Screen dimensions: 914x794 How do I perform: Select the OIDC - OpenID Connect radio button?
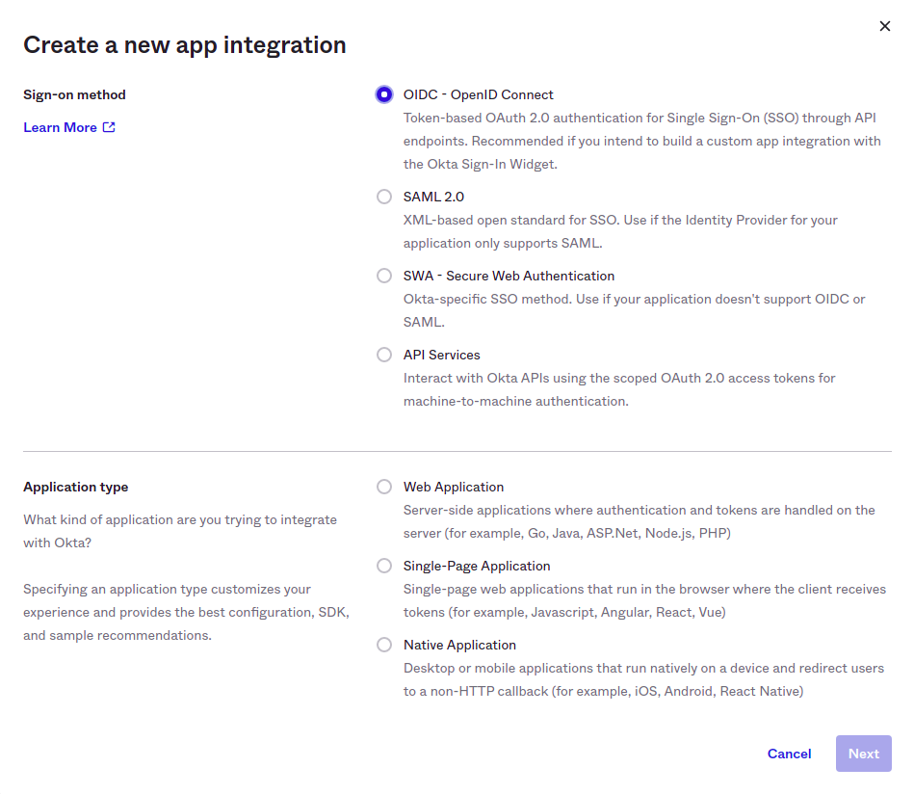pos(384,94)
